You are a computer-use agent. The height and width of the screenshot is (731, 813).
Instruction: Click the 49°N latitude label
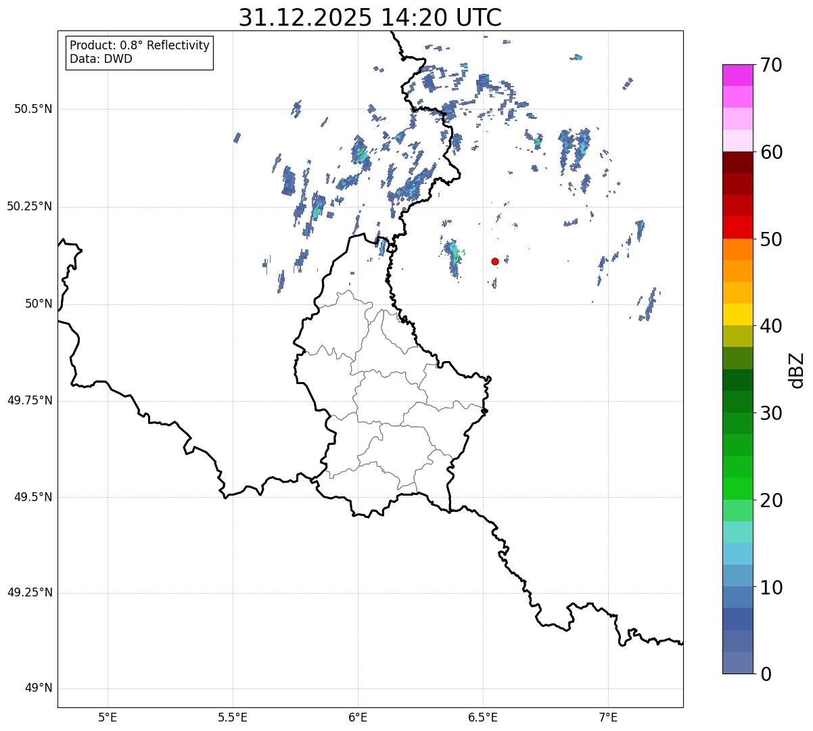[x=39, y=688]
